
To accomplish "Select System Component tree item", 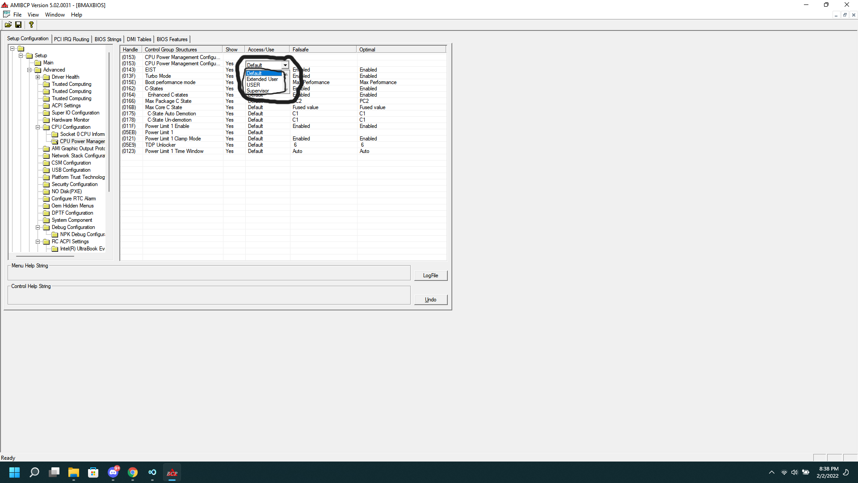I will click(72, 220).
